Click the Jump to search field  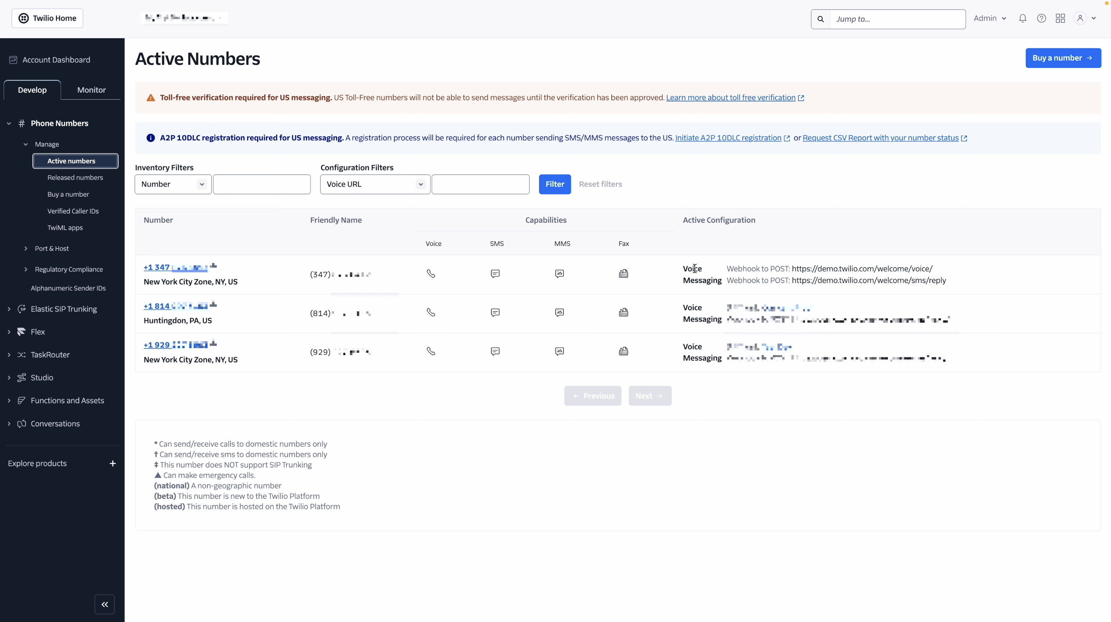point(897,19)
